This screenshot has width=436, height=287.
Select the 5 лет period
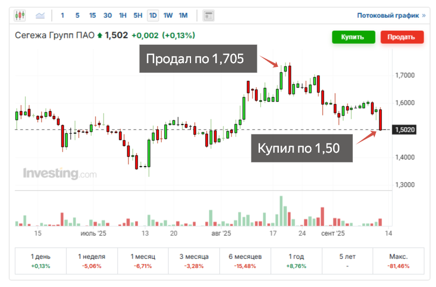coord(348,261)
